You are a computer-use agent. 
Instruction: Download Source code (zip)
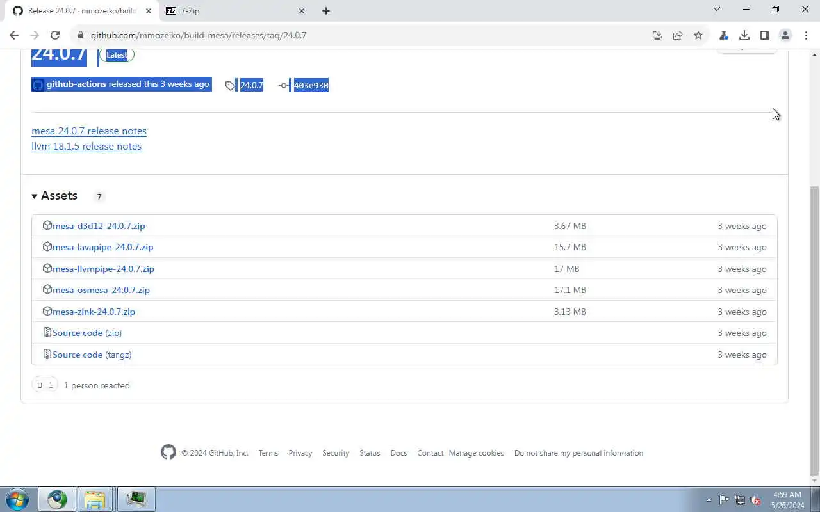point(87,333)
